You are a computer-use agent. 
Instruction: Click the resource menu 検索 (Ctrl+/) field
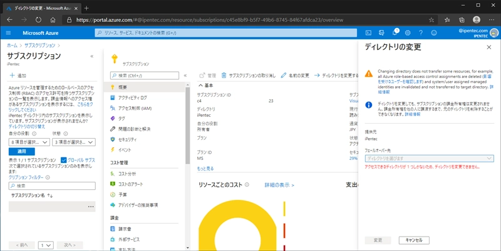(145, 76)
